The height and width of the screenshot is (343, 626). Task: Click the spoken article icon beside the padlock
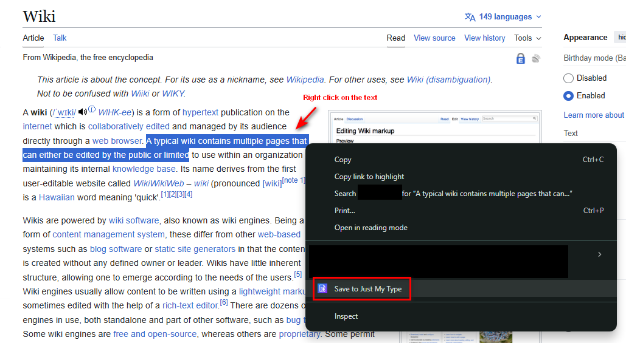(536, 58)
